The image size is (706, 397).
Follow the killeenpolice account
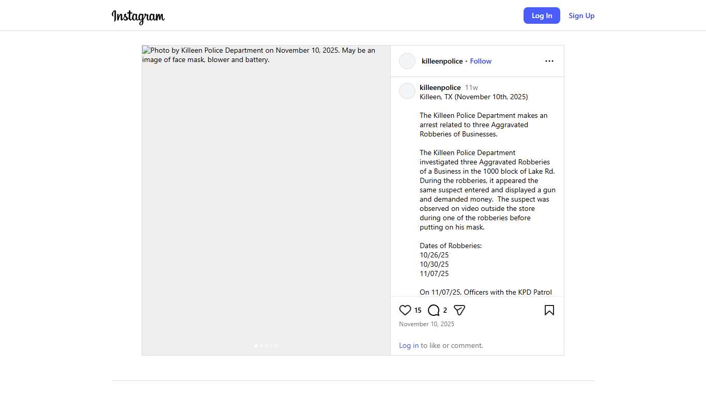coord(481,61)
